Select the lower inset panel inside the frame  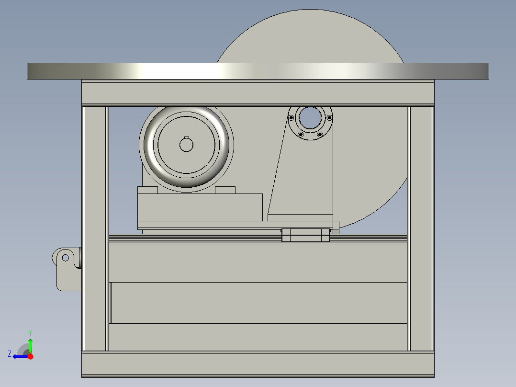click(x=258, y=303)
